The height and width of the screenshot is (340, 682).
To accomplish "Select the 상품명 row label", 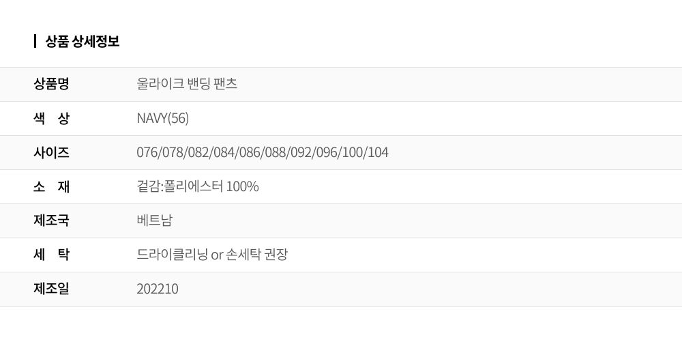I will 51,83.
